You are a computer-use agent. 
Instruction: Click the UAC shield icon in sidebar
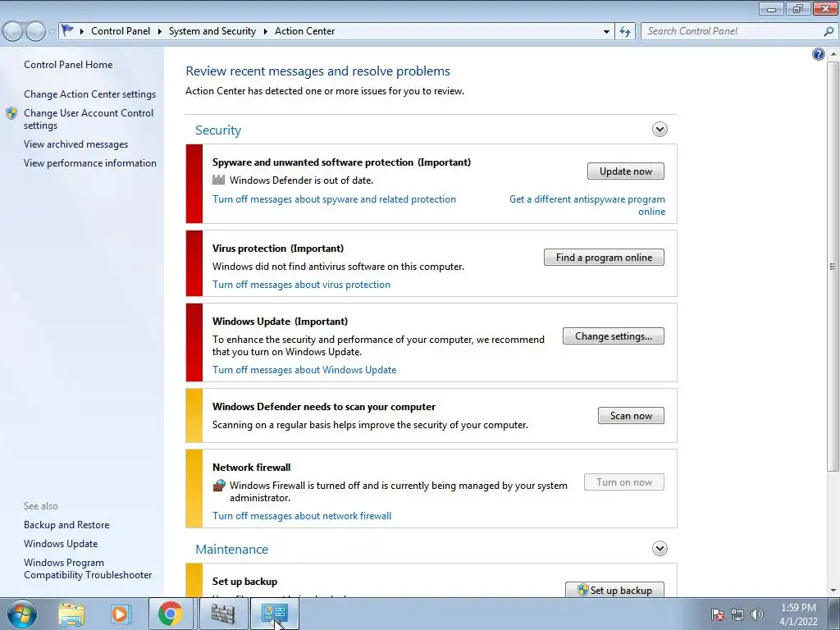[x=11, y=113]
